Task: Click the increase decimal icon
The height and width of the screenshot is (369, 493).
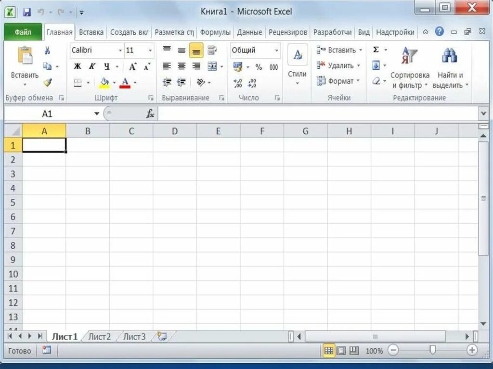Action: point(238,83)
